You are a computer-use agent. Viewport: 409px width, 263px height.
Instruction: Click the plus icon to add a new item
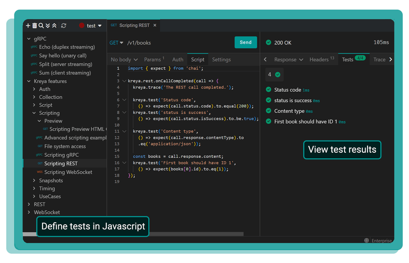point(28,26)
